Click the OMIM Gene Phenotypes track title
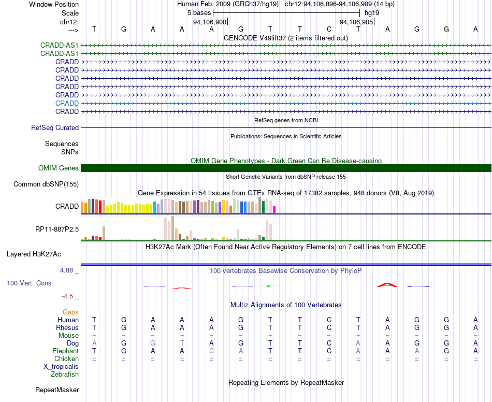Viewport: 492px width, 402px height. click(286, 161)
